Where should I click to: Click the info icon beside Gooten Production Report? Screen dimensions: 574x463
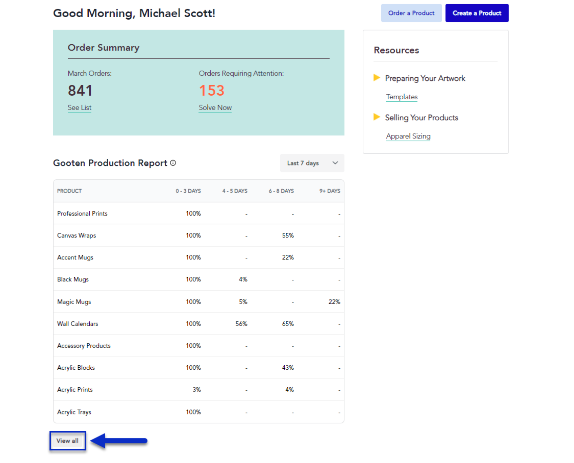[x=173, y=163]
